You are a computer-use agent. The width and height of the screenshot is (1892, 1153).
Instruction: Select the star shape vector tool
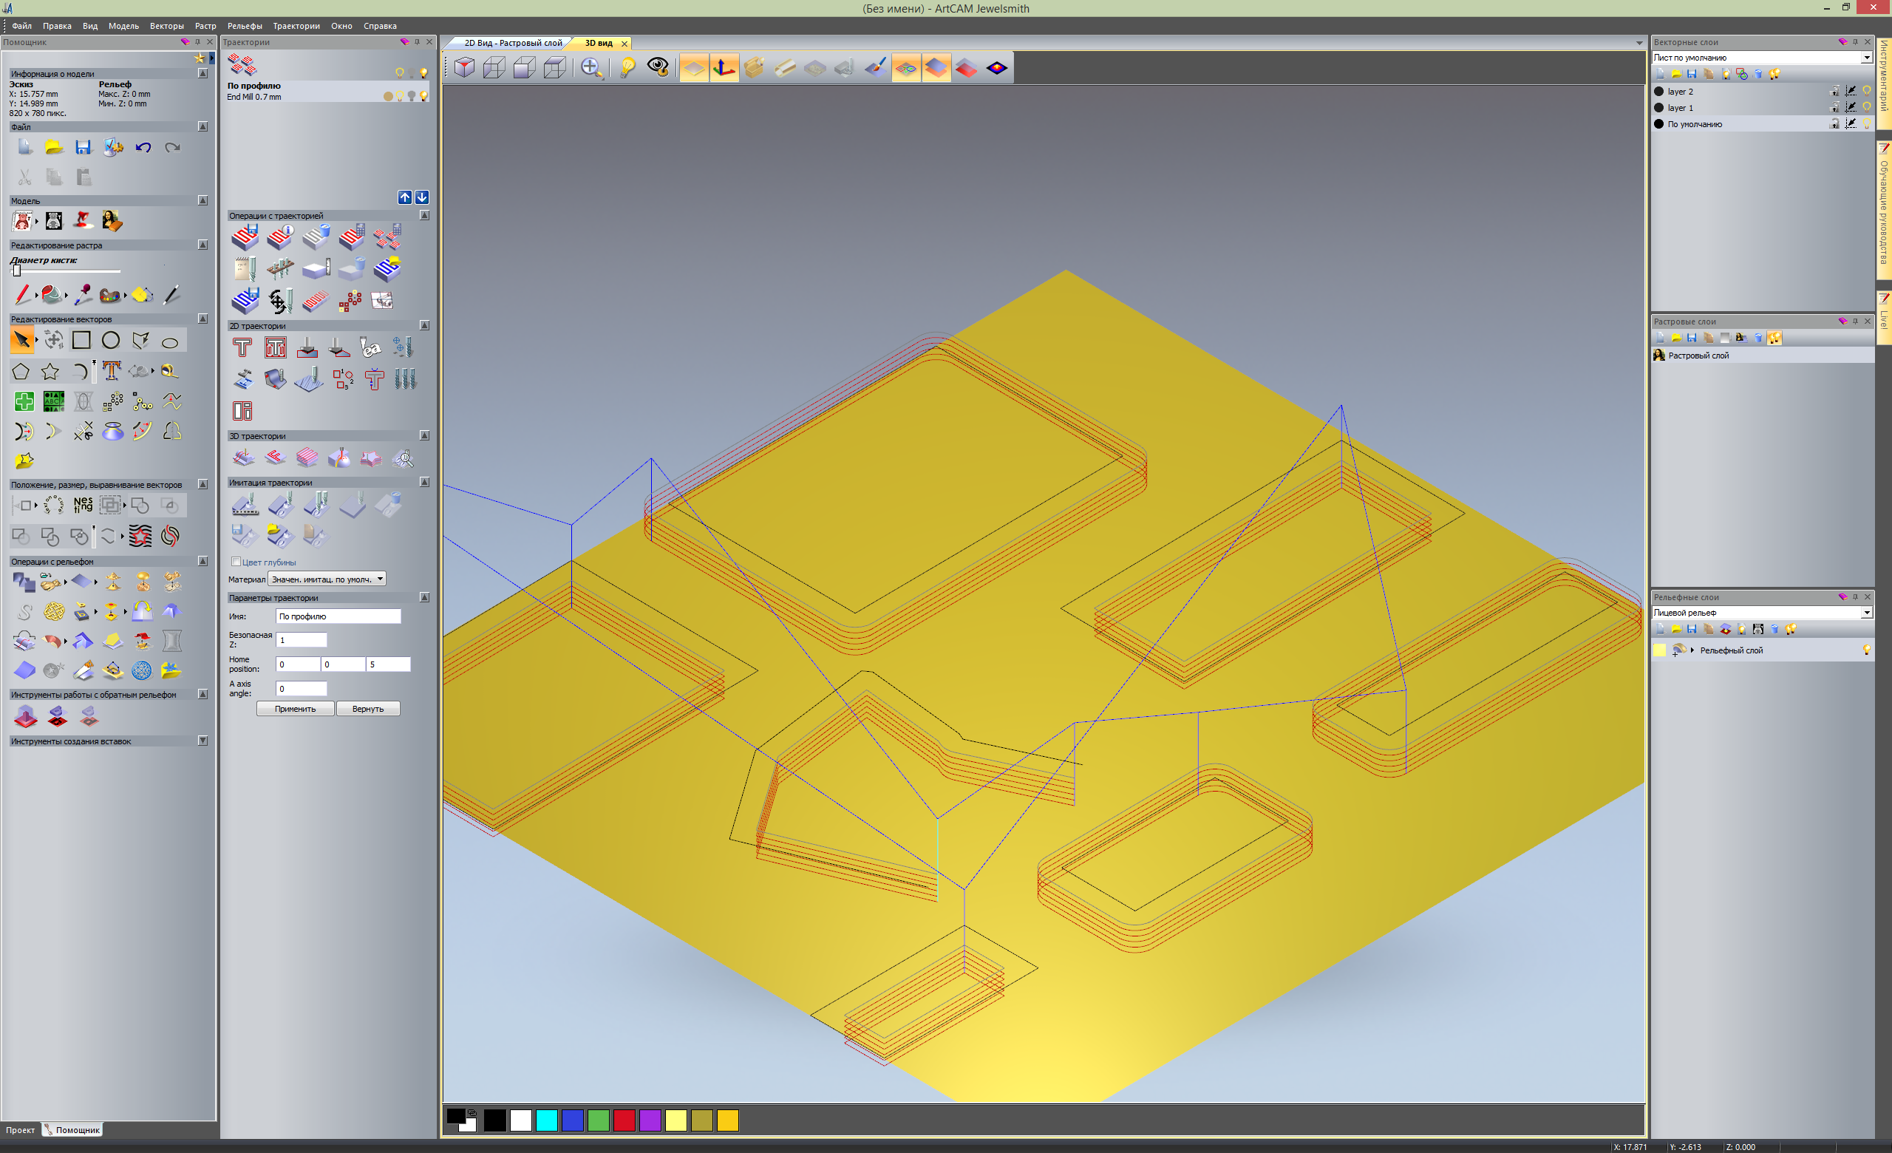[x=50, y=372]
